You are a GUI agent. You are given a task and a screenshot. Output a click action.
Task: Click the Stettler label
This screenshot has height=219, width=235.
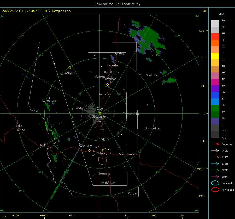point(152,75)
